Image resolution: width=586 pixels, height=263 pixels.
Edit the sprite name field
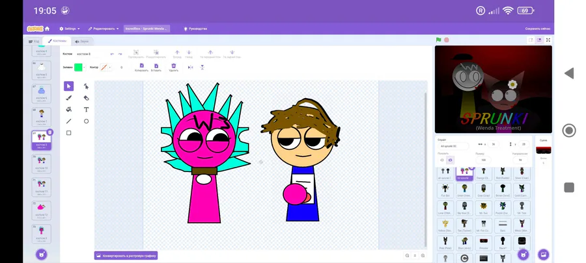[x=453, y=146]
